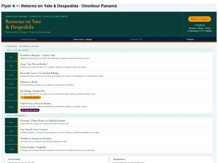Open the Yate Rivera Pacífica strip item
Viewport: 218px width, 163px height.
tap(29, 39)
